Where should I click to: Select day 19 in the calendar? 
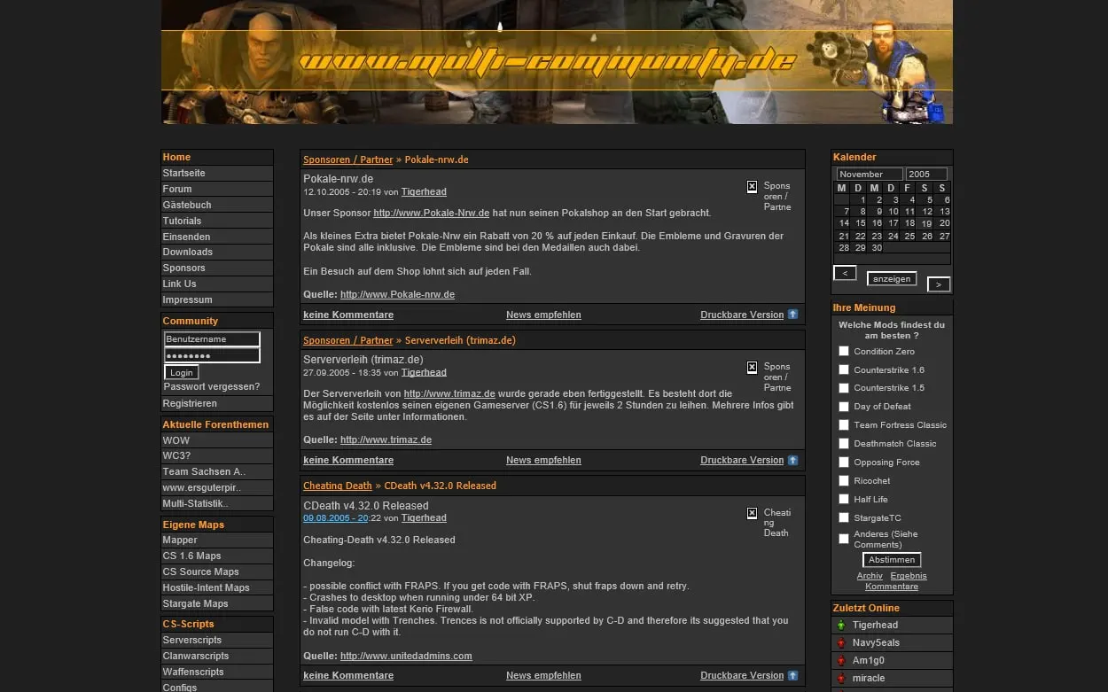click(927, 224)
